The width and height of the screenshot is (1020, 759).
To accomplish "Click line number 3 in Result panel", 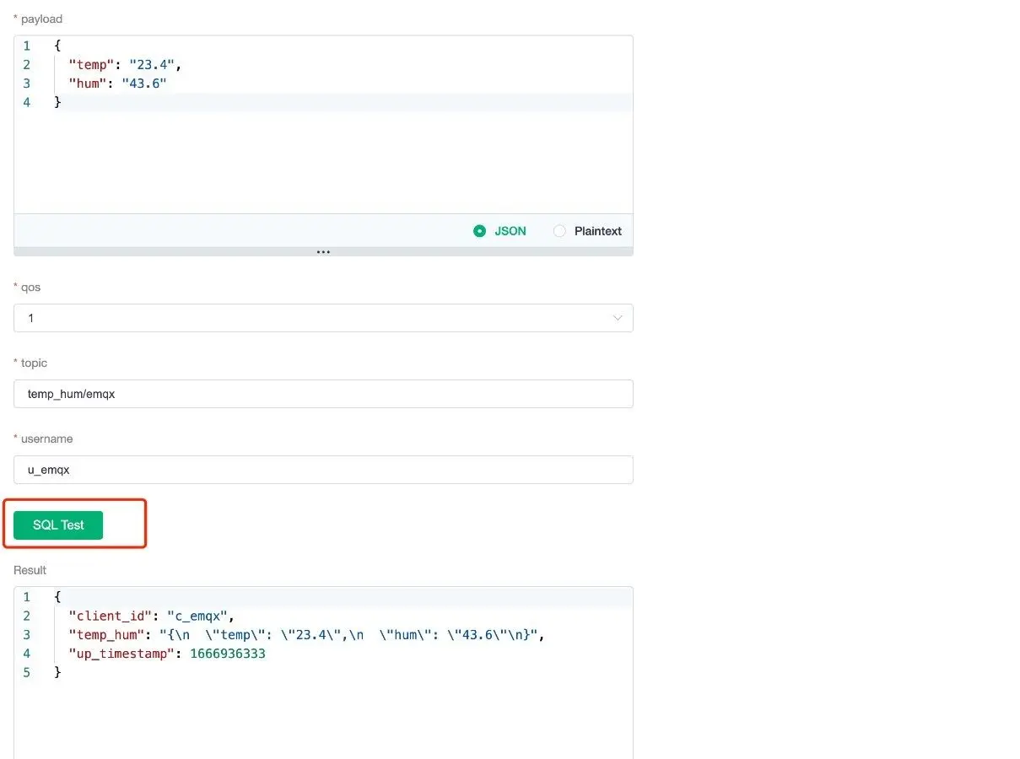I will (26, 634).
